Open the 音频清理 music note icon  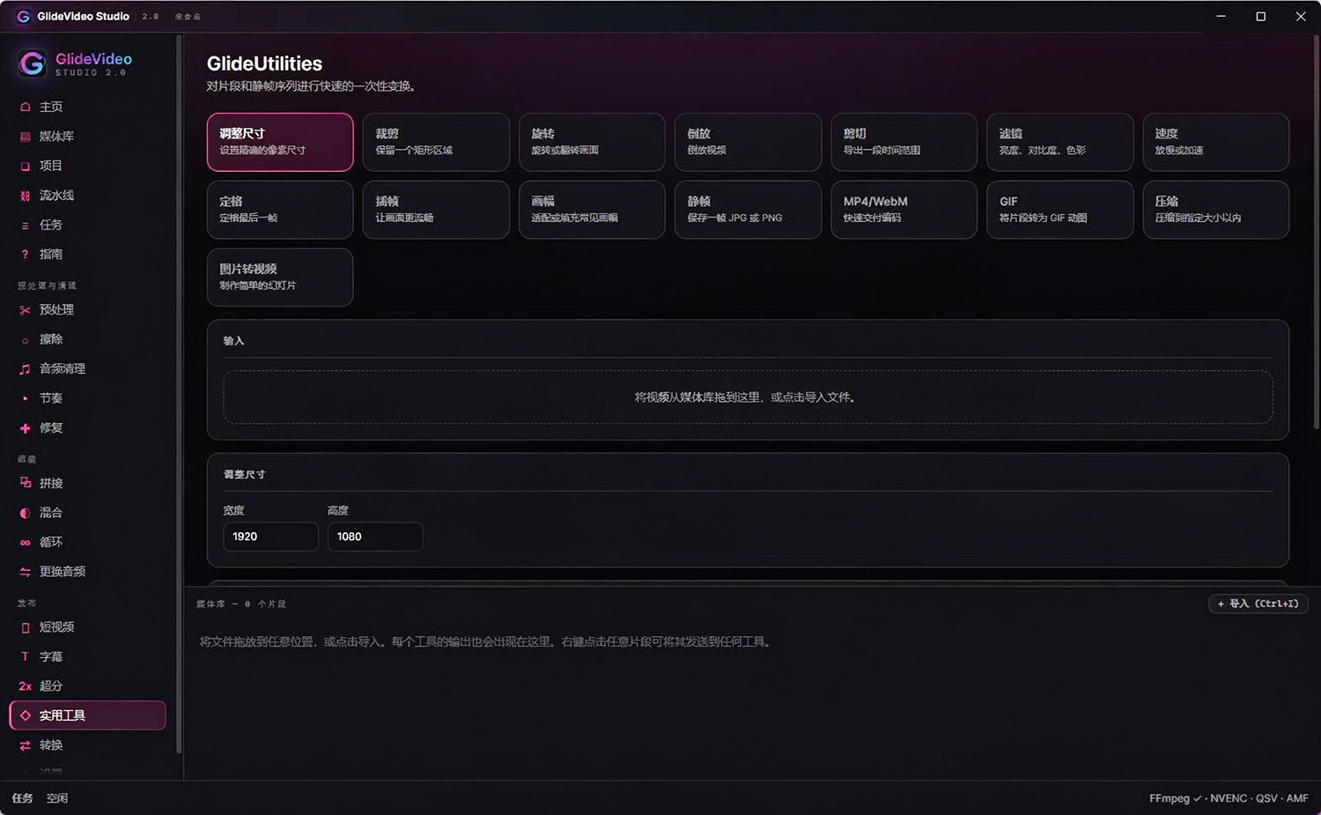(x=25, y=369)
